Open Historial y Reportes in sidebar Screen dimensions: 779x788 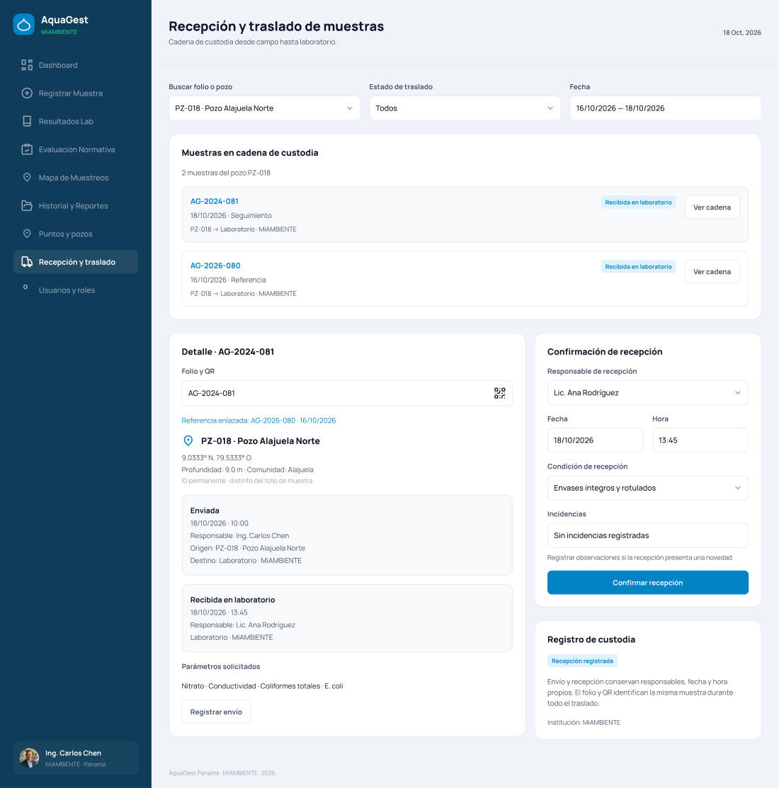75,205
